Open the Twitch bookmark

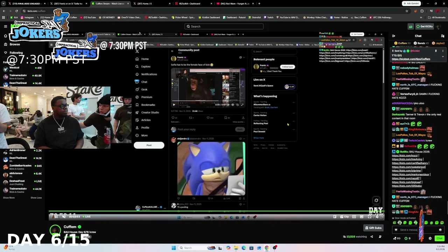click(x=268, y=17)
